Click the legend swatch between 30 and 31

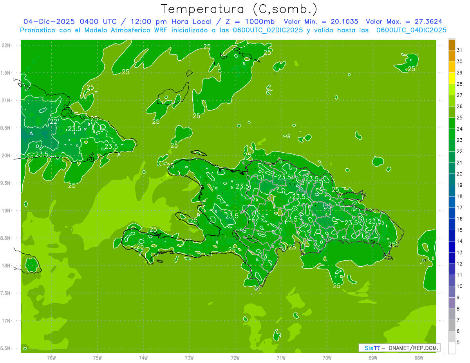coord(452,56)
